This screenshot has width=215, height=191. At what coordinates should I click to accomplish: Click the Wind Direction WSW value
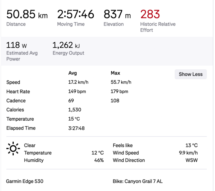pyautogui.click(x=191, y=160)
